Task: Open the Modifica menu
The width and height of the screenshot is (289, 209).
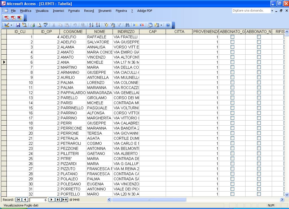Action: pyautogui.click(x=26, y=11)
